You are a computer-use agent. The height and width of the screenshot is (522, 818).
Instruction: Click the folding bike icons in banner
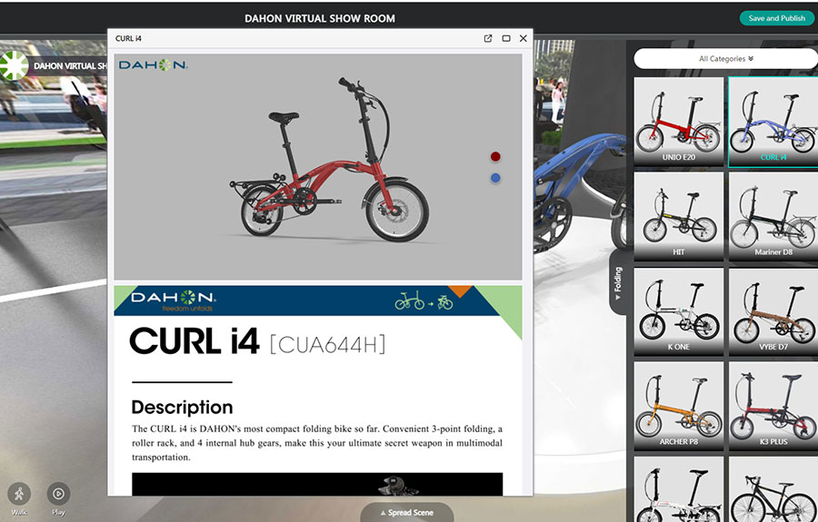tap(424, 300)
